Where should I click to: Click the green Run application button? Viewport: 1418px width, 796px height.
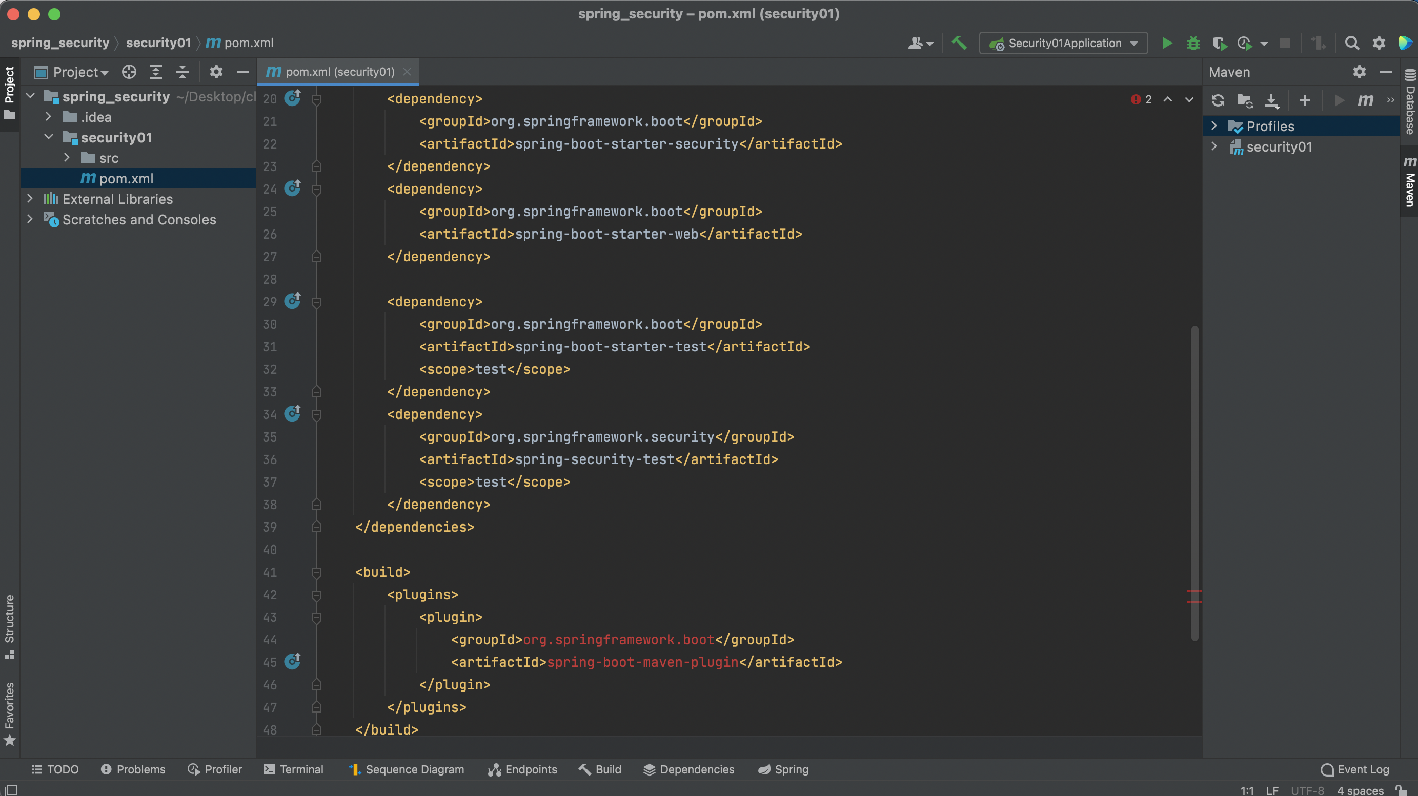[1166, 43]
